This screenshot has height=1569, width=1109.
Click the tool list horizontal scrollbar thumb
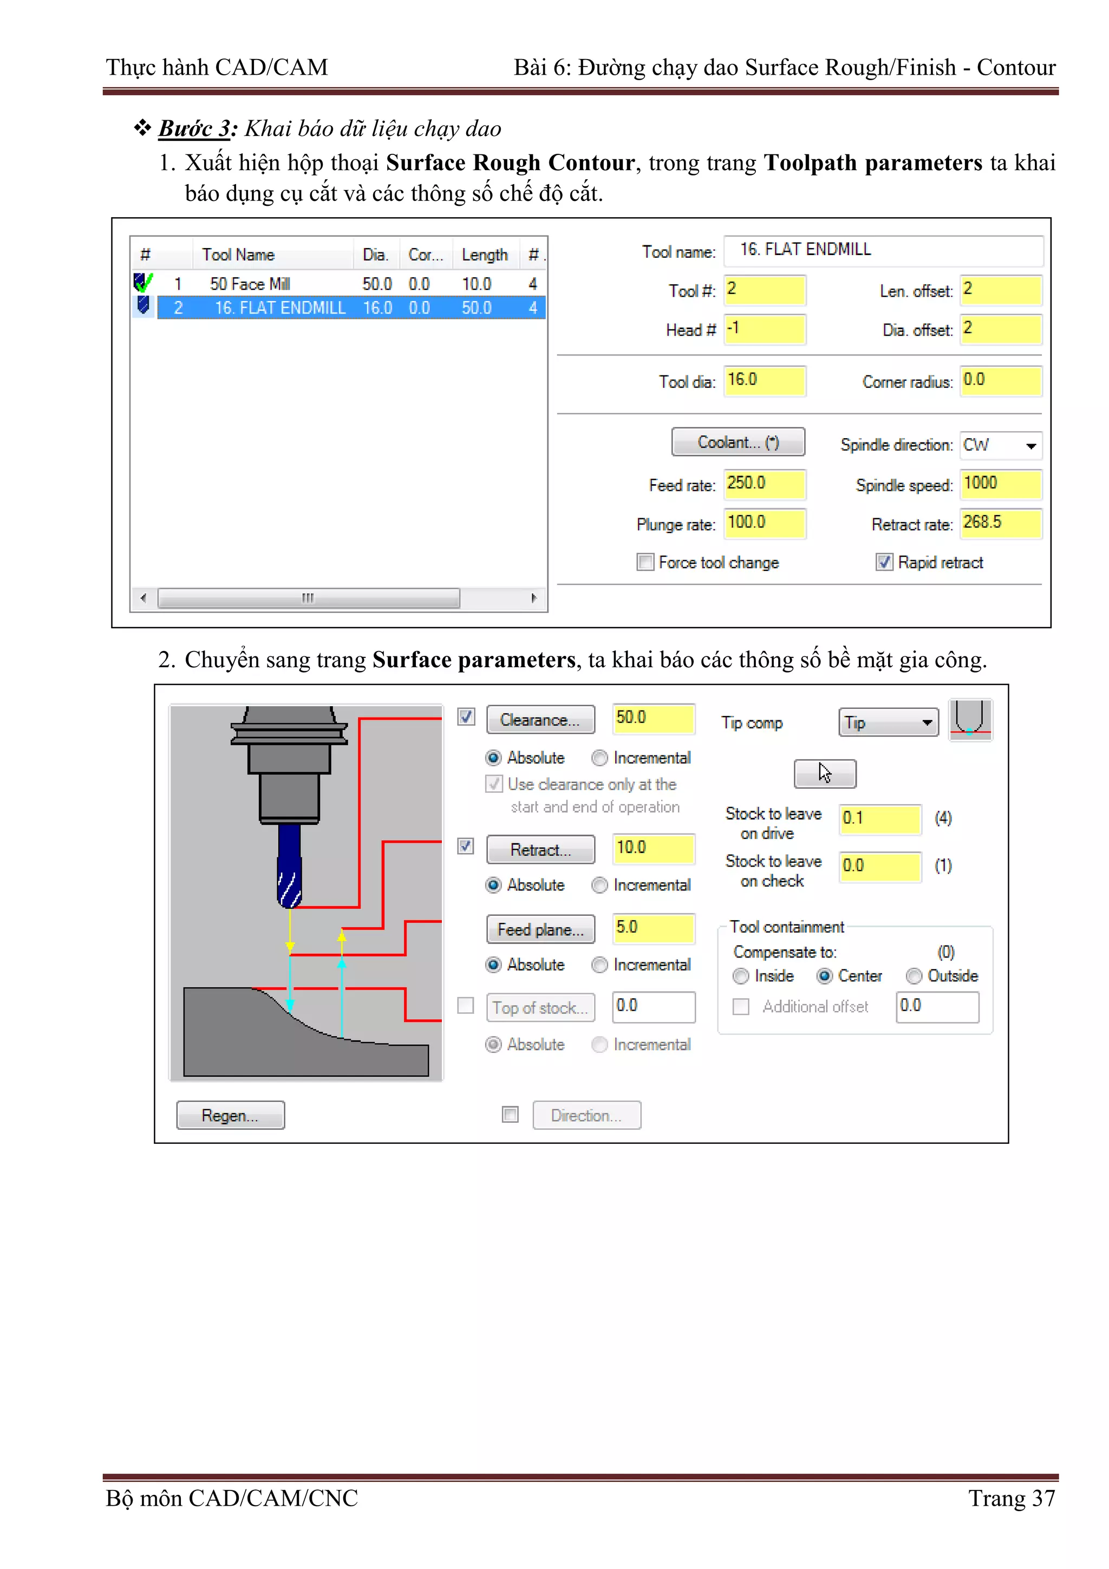[x=309, y=598]
